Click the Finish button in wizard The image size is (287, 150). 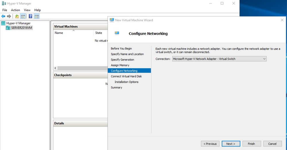tap(251, 144)
